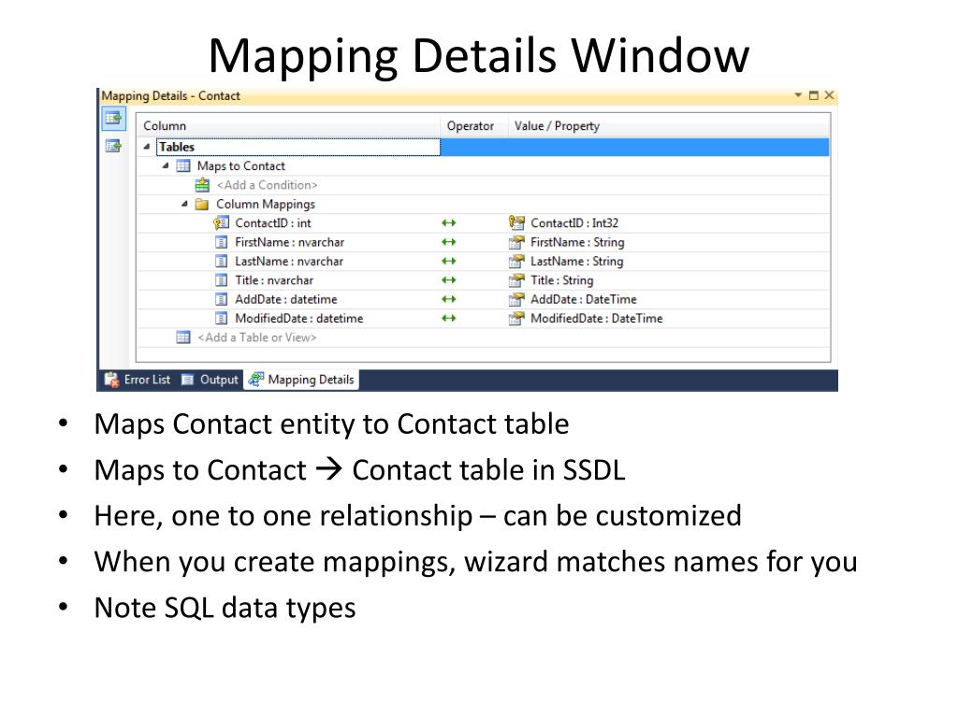958x718 pixels.
Task: Click the column icon next to AddDate : datetime
Action: point(221,299)
